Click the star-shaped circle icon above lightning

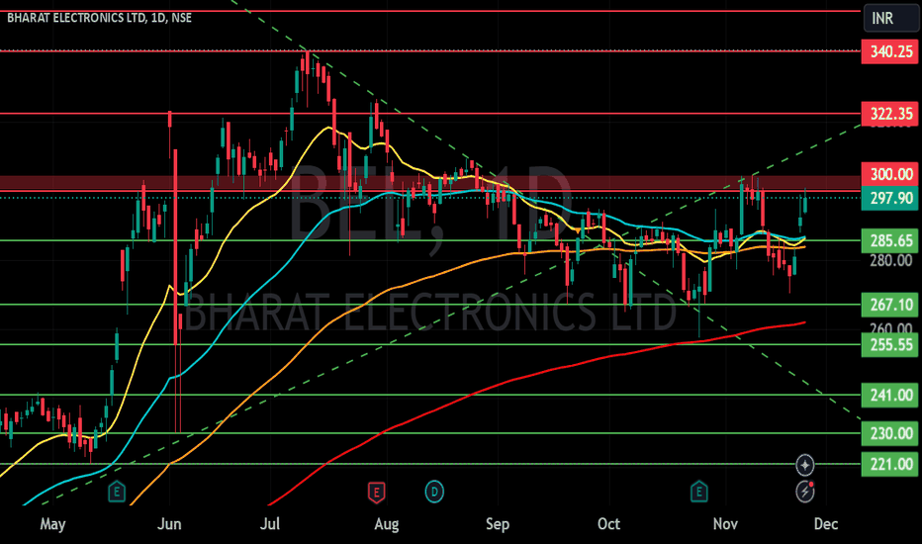click(x=805, y=465)
